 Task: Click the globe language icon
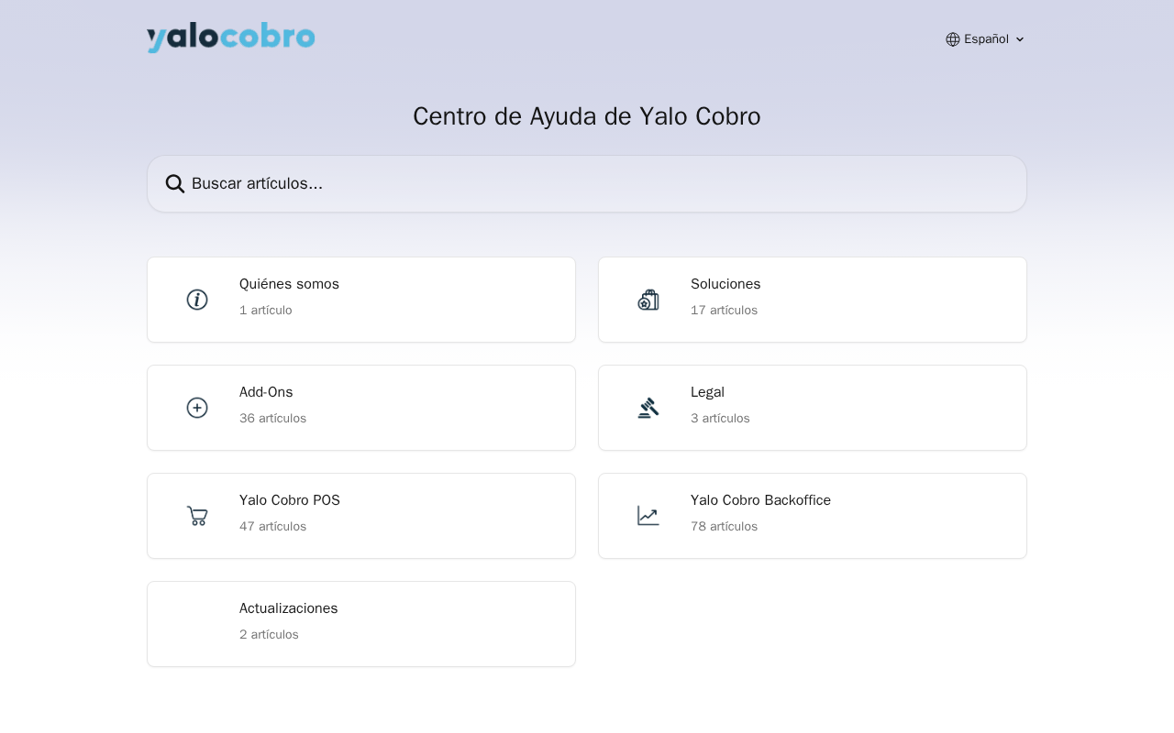click(x=953, y=39)
